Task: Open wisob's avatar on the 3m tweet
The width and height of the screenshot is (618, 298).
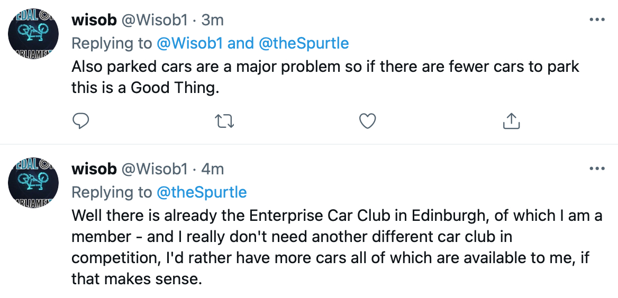Action: (33, 33)
